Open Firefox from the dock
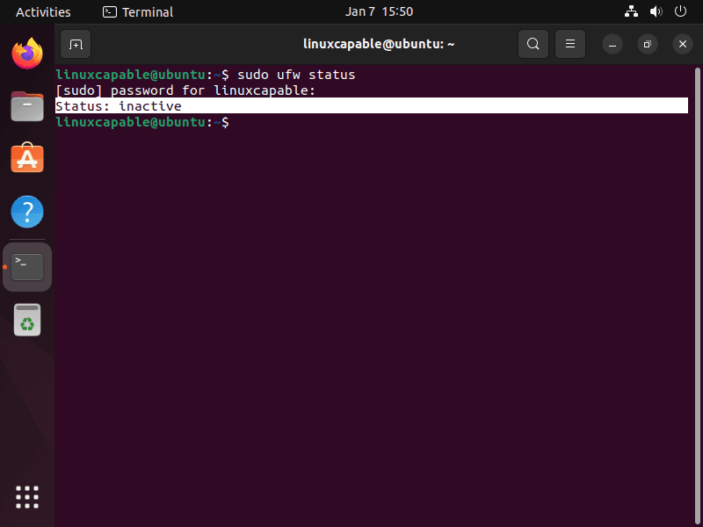703x527 pixels. 26,54
